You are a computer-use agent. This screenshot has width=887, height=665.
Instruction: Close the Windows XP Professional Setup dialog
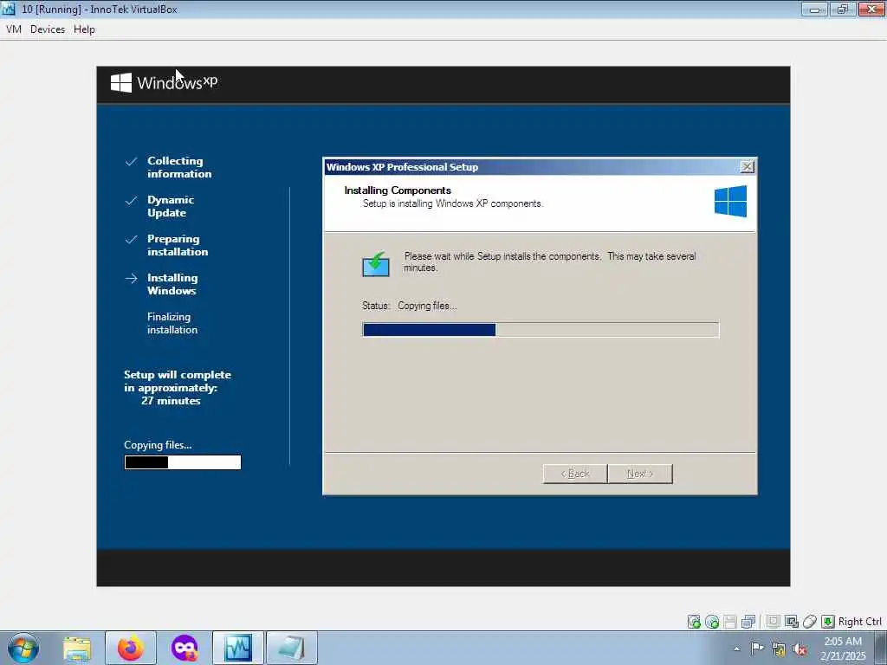tap(747, 167)
